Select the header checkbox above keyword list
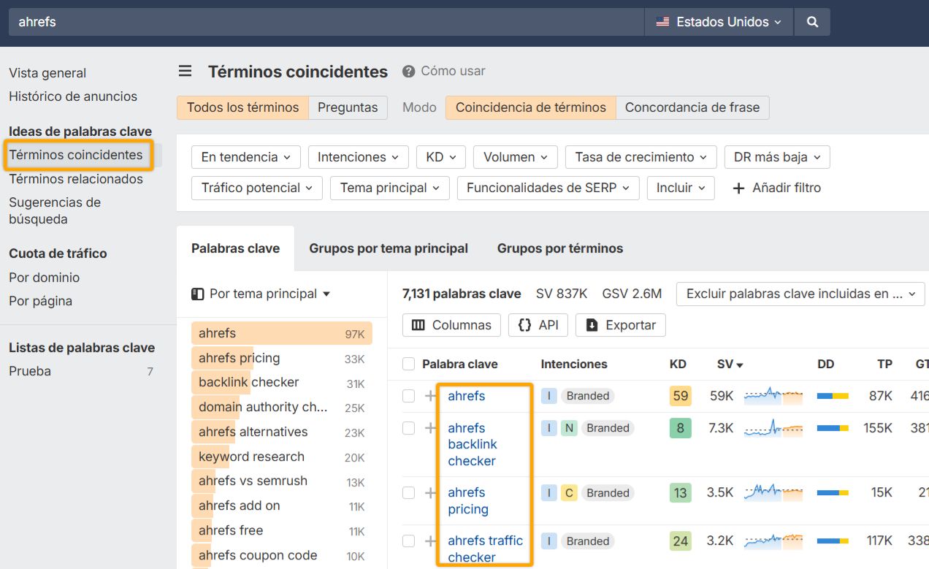 (408, 364)
